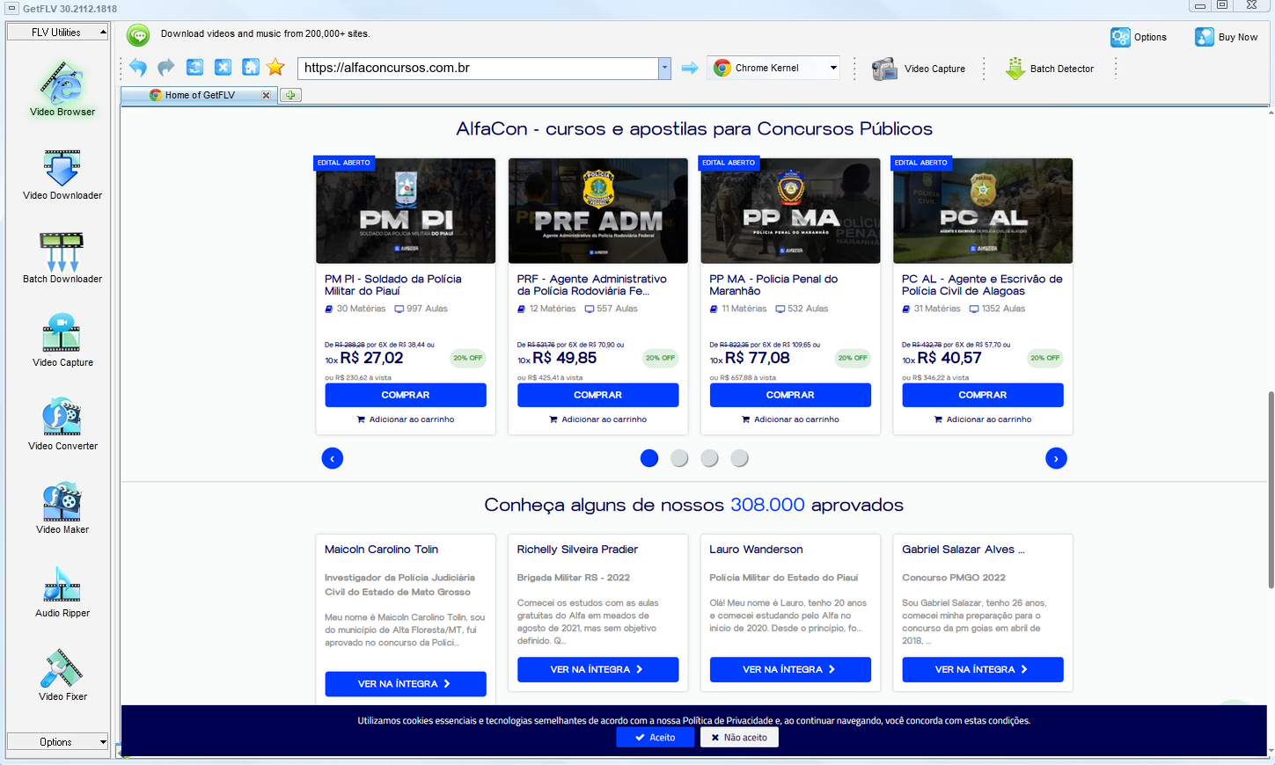Add PC AL course to cart
Screen dimensions: 1275x765
[x=983, y=419]
